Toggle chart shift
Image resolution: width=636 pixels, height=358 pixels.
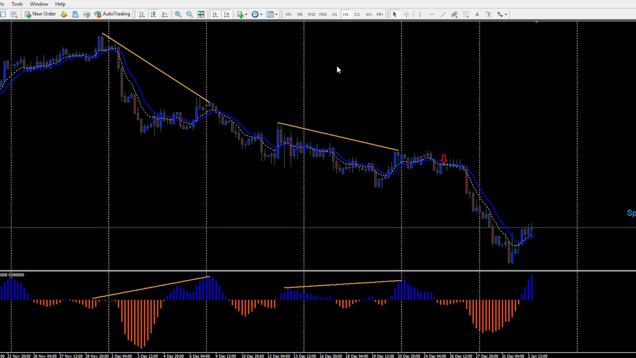[x=226, y=14]
